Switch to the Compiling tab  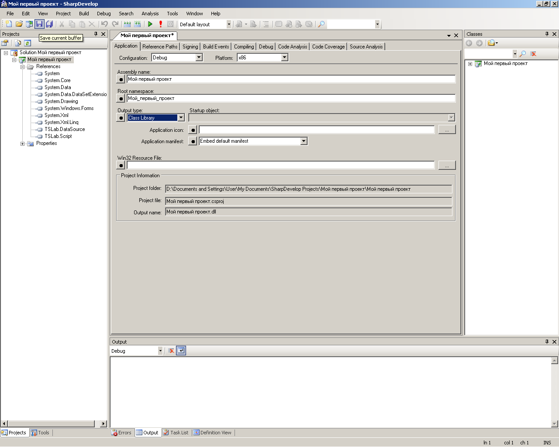(244, 47)
